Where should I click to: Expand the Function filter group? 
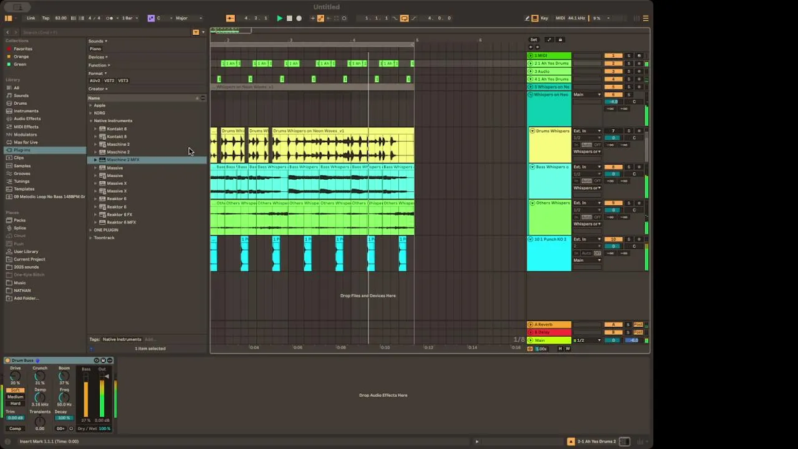99,65
